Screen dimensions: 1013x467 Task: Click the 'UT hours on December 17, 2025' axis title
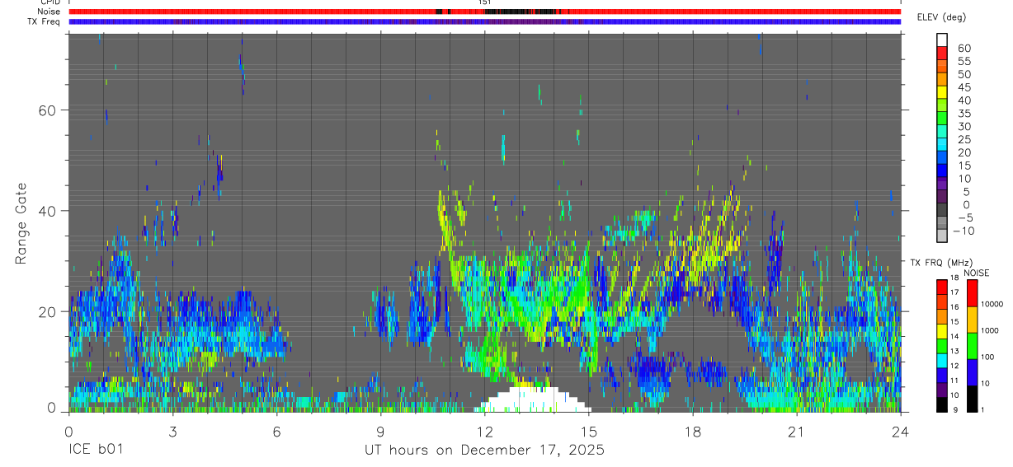[485, 450]
